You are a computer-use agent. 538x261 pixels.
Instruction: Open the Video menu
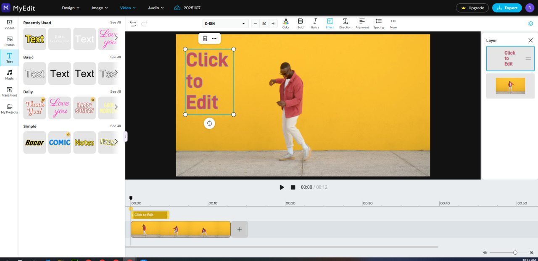point(127,8)
